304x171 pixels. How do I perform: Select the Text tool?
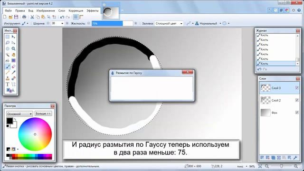pos(8,85)
